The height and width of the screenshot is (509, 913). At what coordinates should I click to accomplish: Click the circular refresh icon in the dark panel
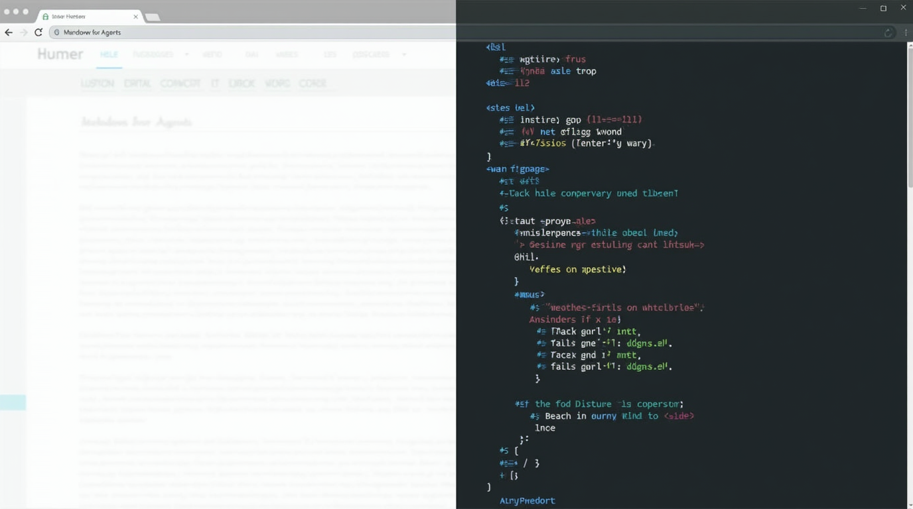click(x=888, y=32)
